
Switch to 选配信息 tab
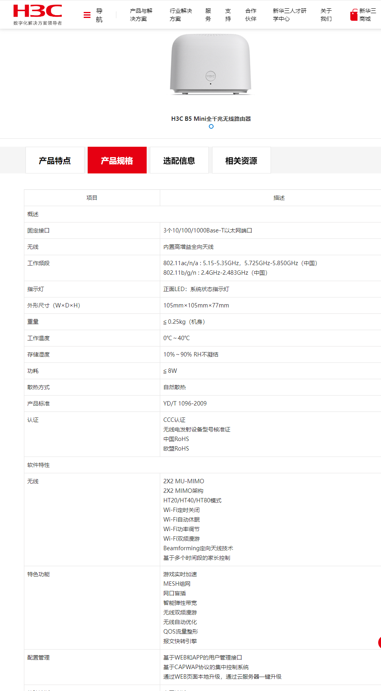[179, 160]
